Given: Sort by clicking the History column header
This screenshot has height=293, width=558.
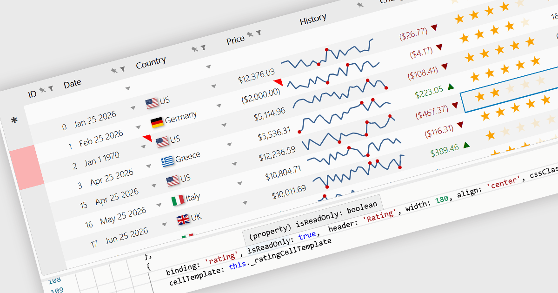Looking at the screenshot, I should click(x=312, y=19).
